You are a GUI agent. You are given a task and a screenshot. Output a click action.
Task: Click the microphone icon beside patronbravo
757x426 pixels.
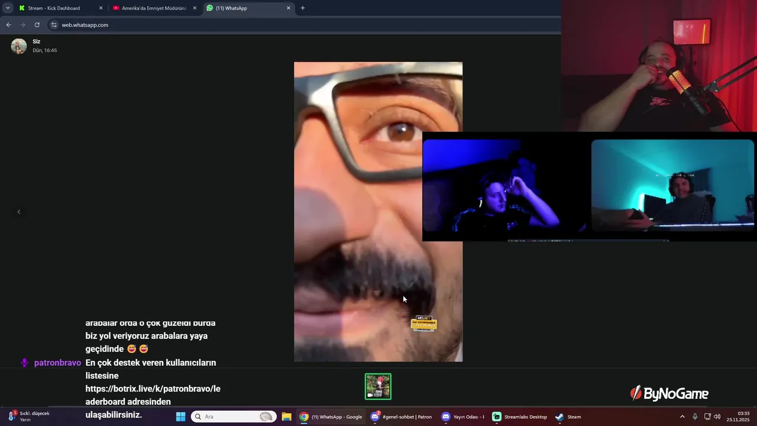(x=24, y=363)
